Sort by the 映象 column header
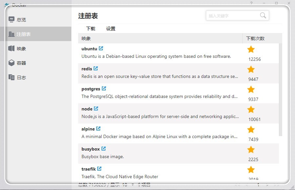The width and height of the screenshot is (295, 190). click(160, 38)
